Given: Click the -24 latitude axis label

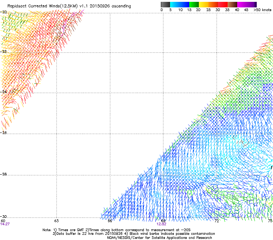Looking at the screenshot, I should pos(3,92).
